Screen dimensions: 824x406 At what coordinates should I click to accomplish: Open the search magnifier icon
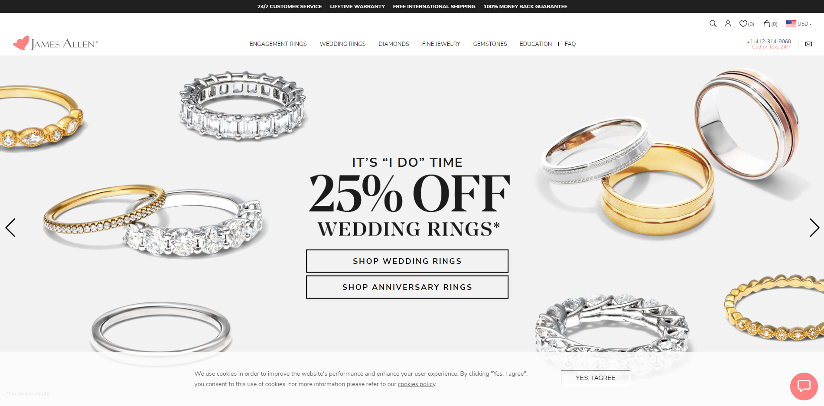pyautogui.click(x=713, y=24)
